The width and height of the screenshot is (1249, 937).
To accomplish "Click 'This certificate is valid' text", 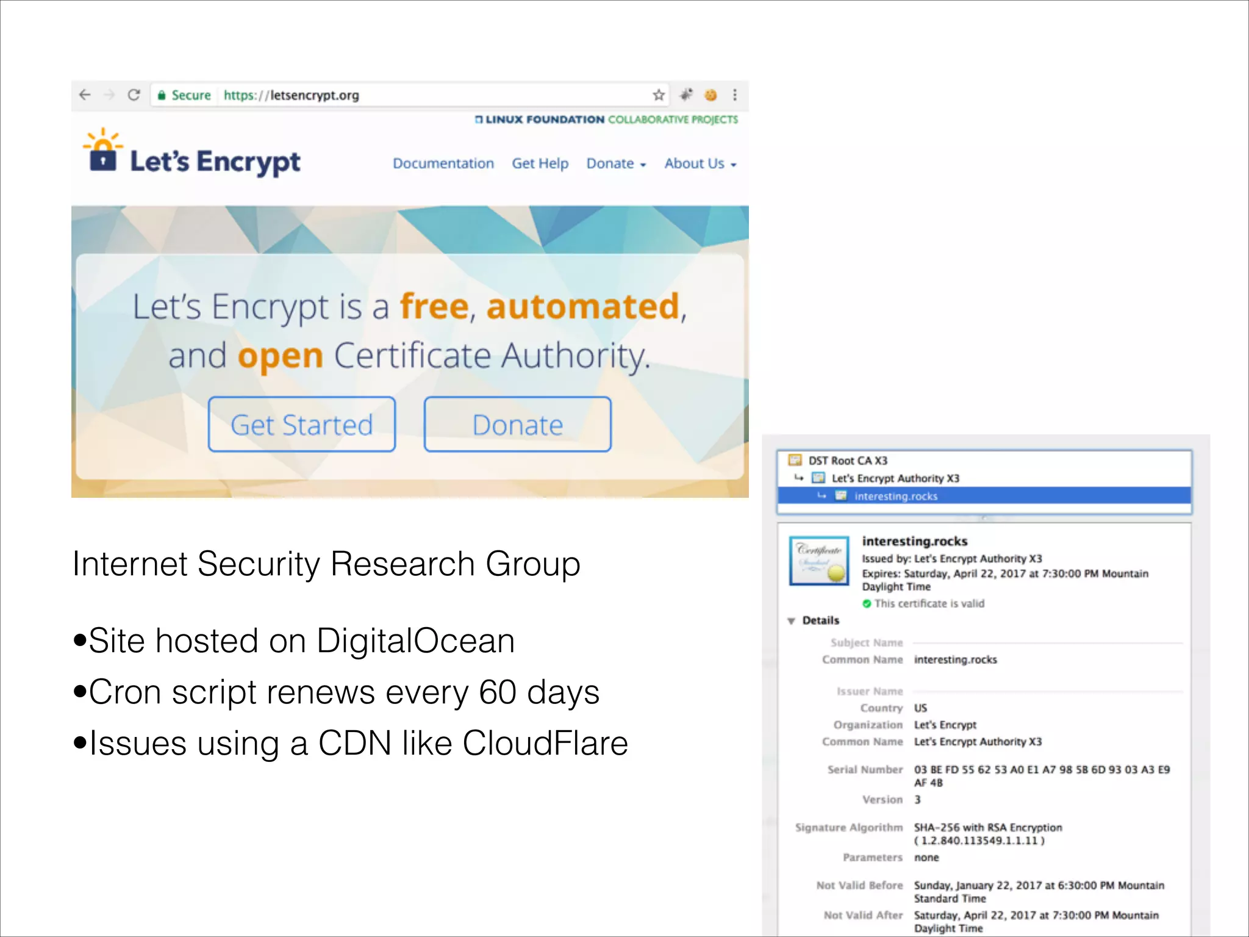I will click(x=929, y=603).
